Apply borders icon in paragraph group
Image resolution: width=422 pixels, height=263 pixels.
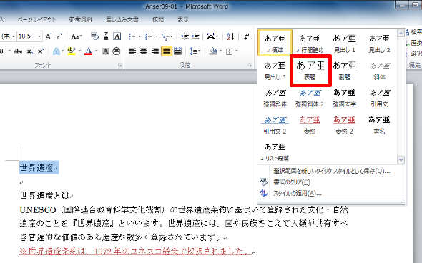[229, 51]
